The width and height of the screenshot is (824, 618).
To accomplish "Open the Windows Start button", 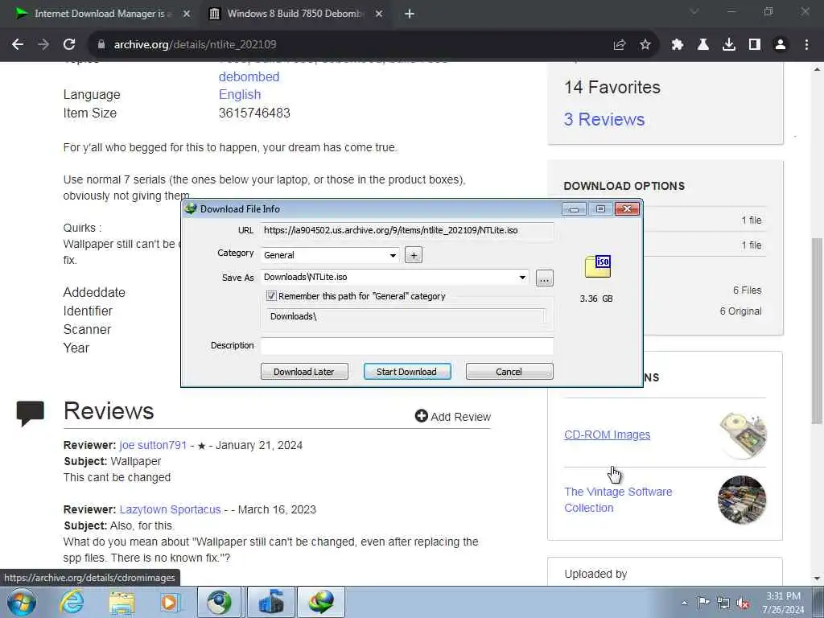I will click(x=22, y=602).
